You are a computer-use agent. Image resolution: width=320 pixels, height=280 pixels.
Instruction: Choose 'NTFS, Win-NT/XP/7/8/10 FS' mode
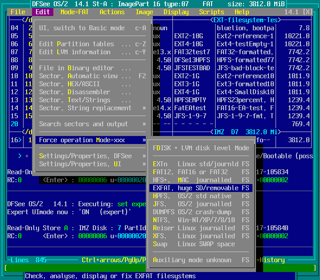[201, 220]
